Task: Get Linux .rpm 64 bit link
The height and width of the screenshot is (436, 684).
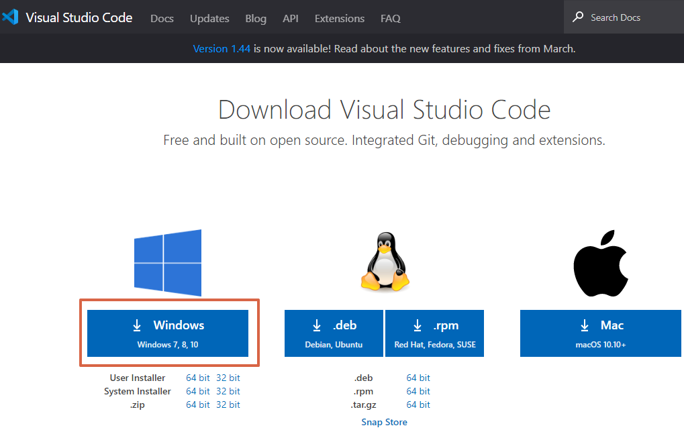Action: (x=418, y=391)
